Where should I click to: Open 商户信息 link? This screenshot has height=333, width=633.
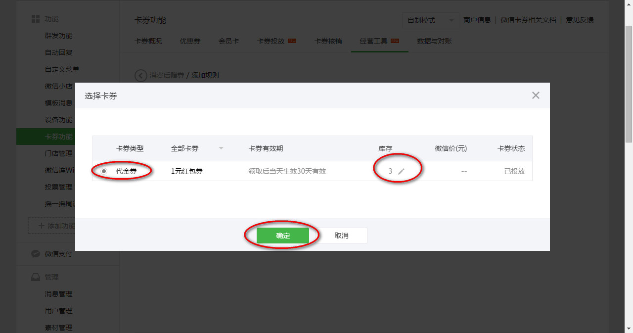click(477, 20)
